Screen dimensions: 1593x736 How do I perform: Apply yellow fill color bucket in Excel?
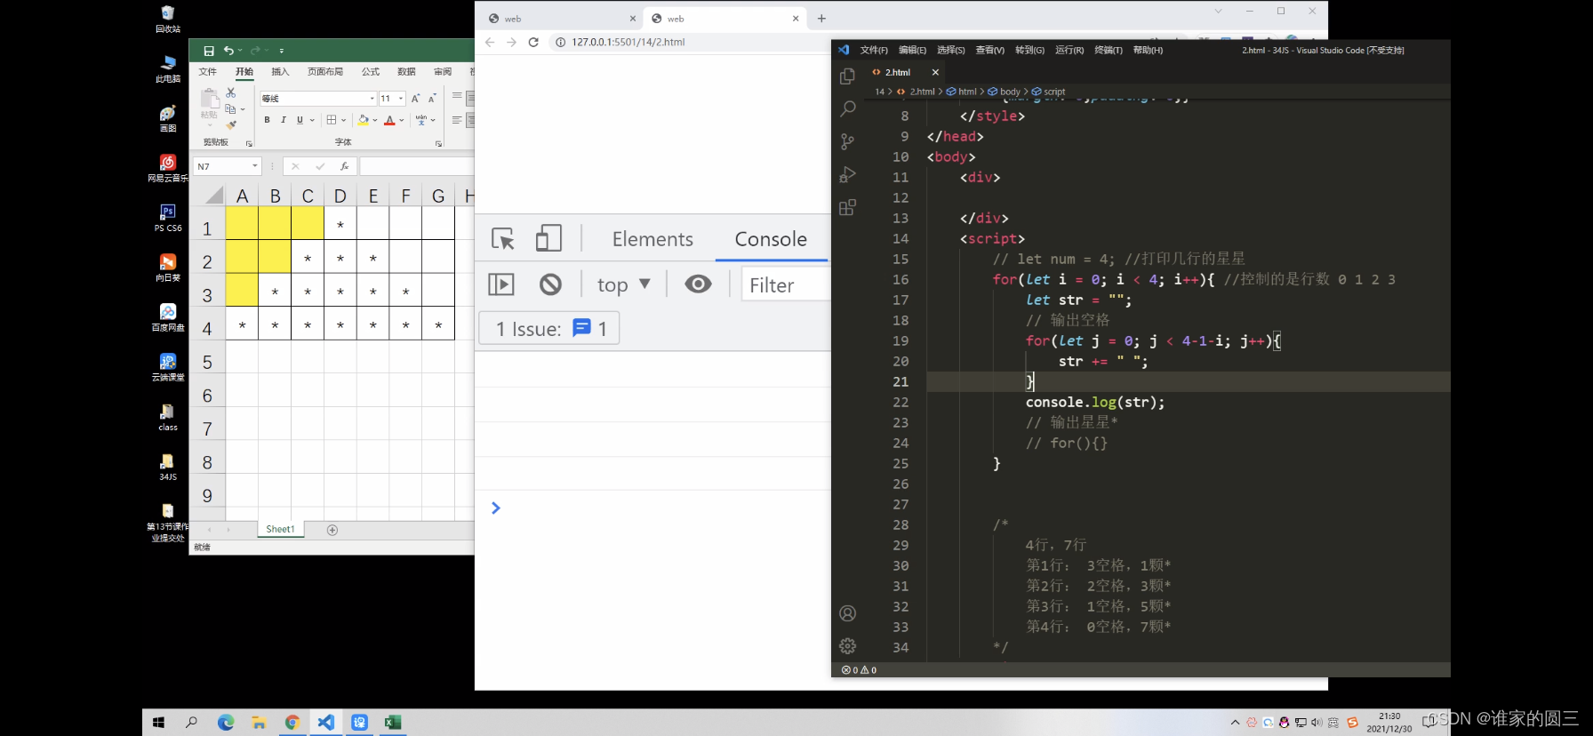[x=363, y=120]
